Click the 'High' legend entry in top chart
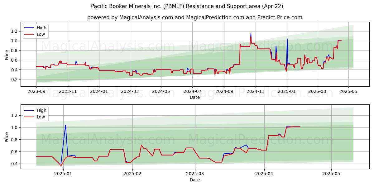374x187 pixels. coord(41,28)
